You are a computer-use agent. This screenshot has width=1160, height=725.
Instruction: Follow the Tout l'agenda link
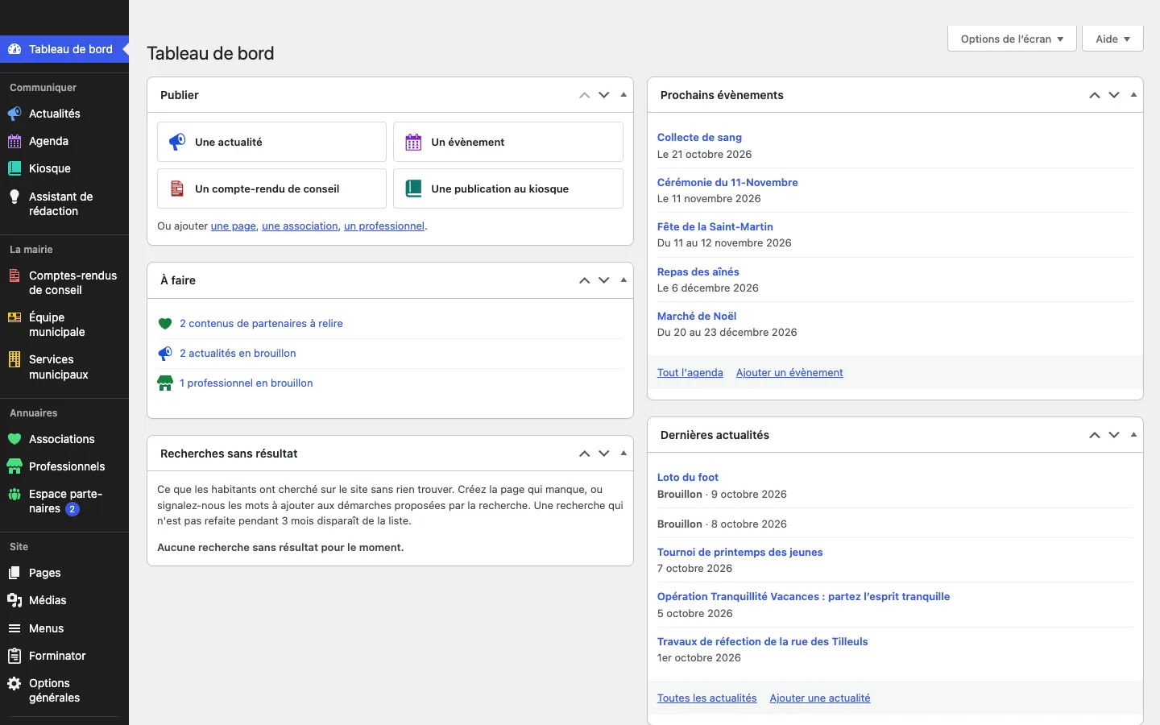[690, 373]
